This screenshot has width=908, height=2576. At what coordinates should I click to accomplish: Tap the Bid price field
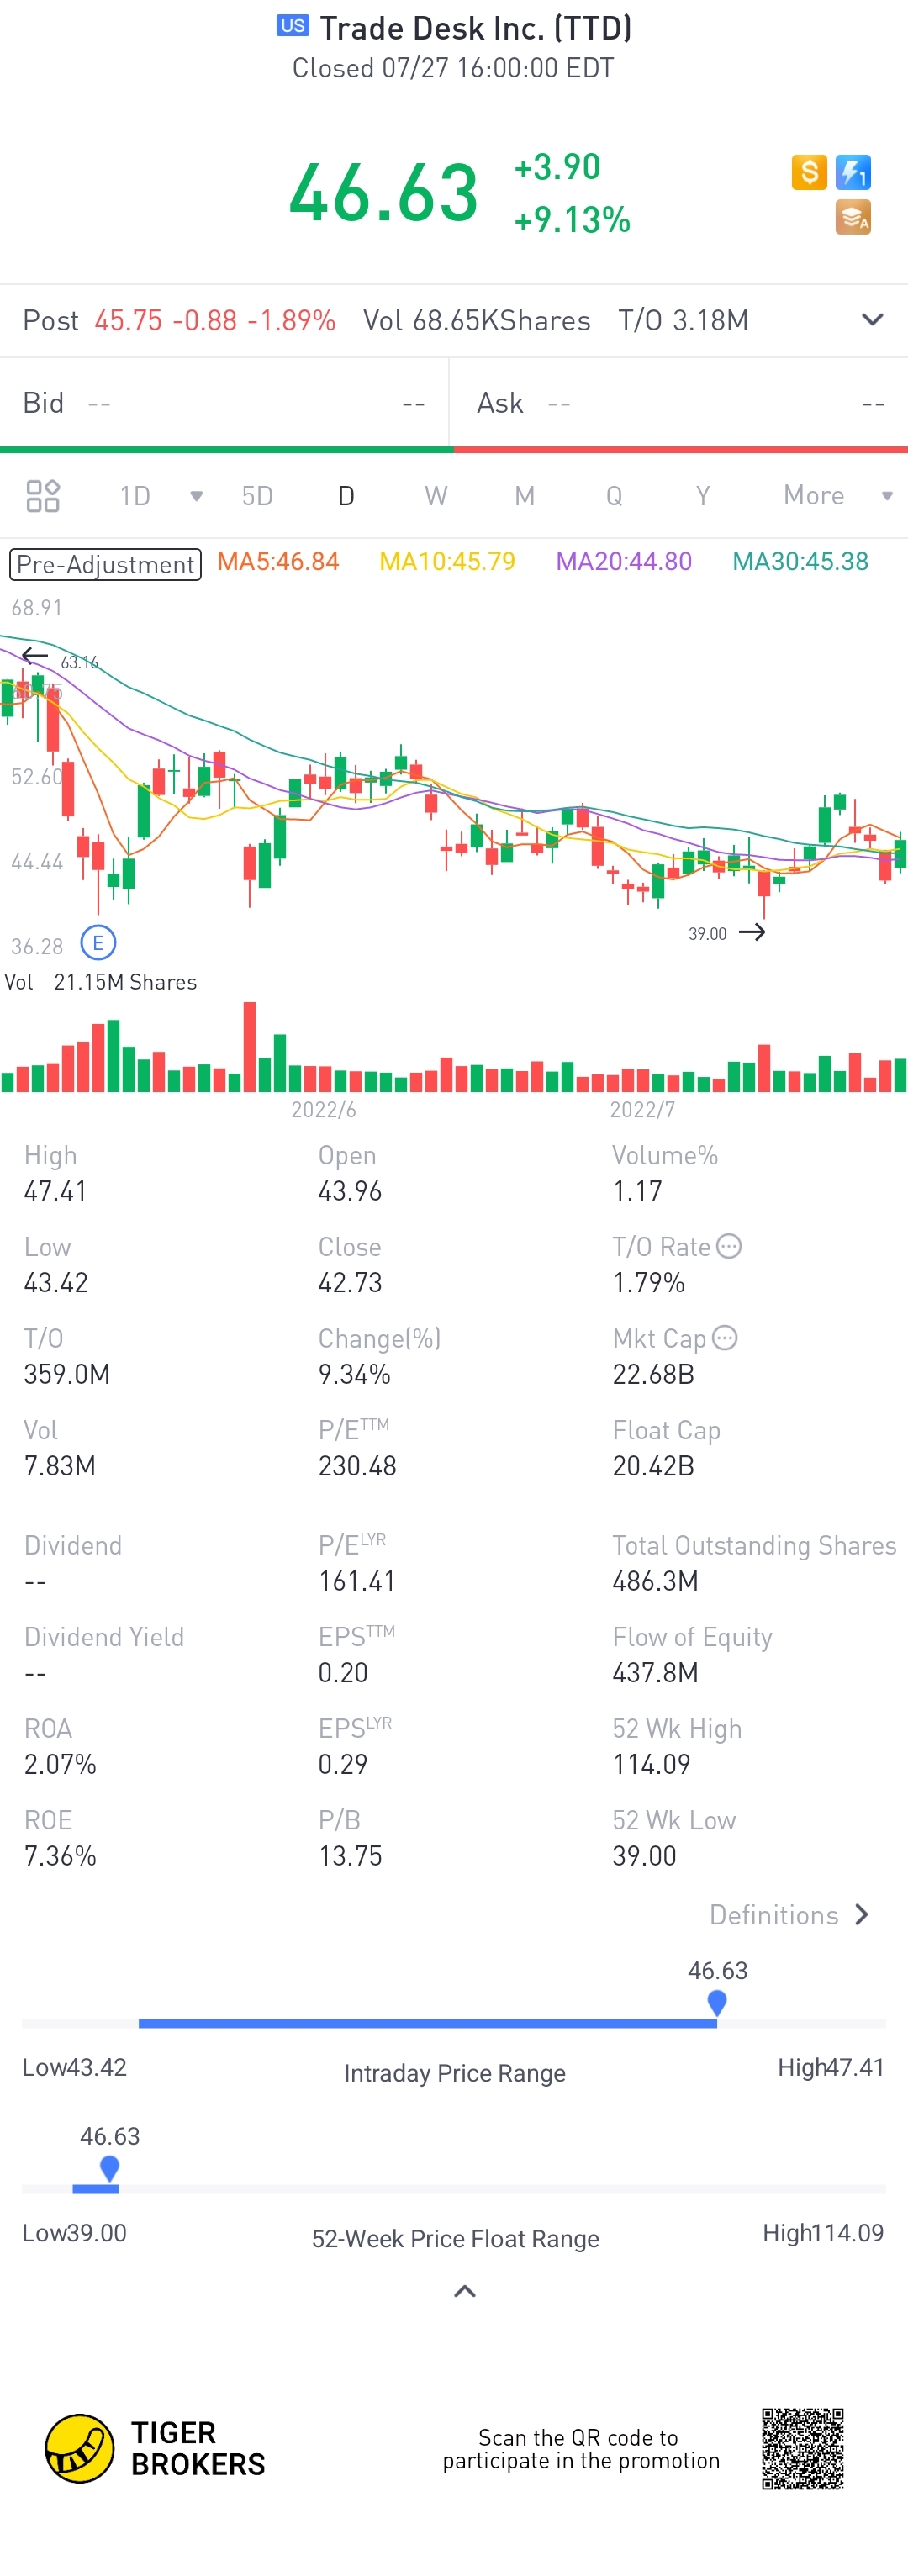click(224, 403)
